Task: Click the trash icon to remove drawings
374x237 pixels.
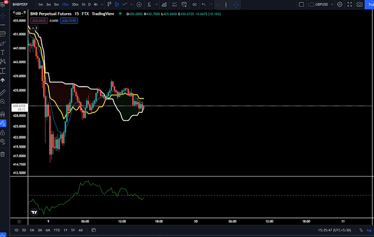Action: (x=3, y=154)
